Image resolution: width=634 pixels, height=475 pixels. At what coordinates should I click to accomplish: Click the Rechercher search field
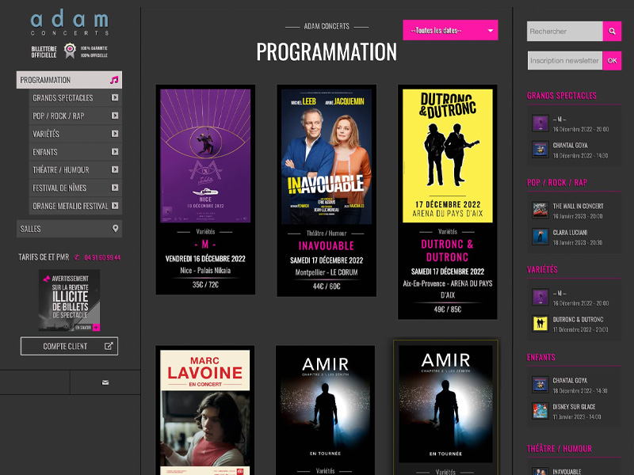pos(564,32)
